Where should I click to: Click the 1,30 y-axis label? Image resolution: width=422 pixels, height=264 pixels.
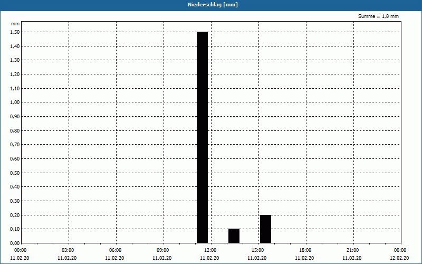(x=15, y=60)
